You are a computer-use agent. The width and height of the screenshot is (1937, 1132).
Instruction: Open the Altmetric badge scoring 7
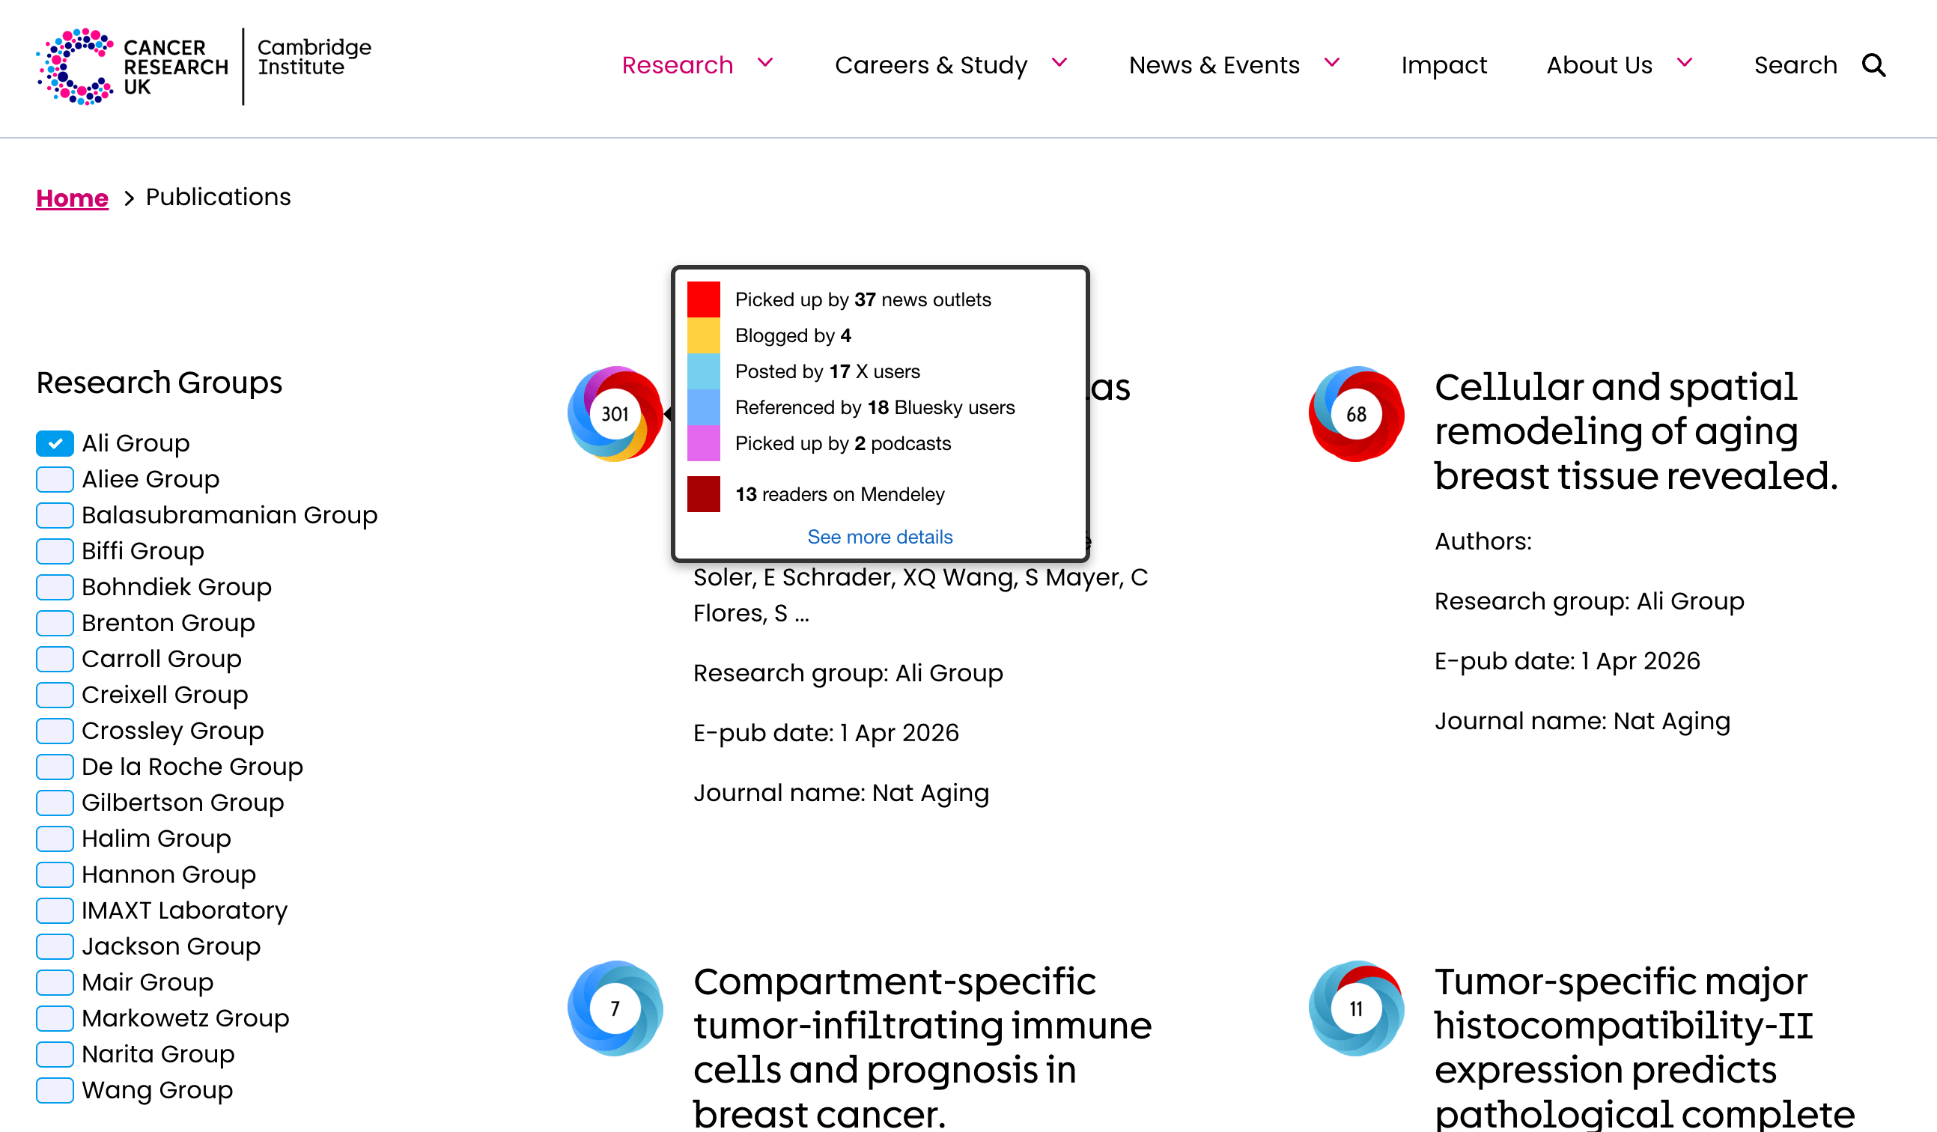pos(614,1008)
